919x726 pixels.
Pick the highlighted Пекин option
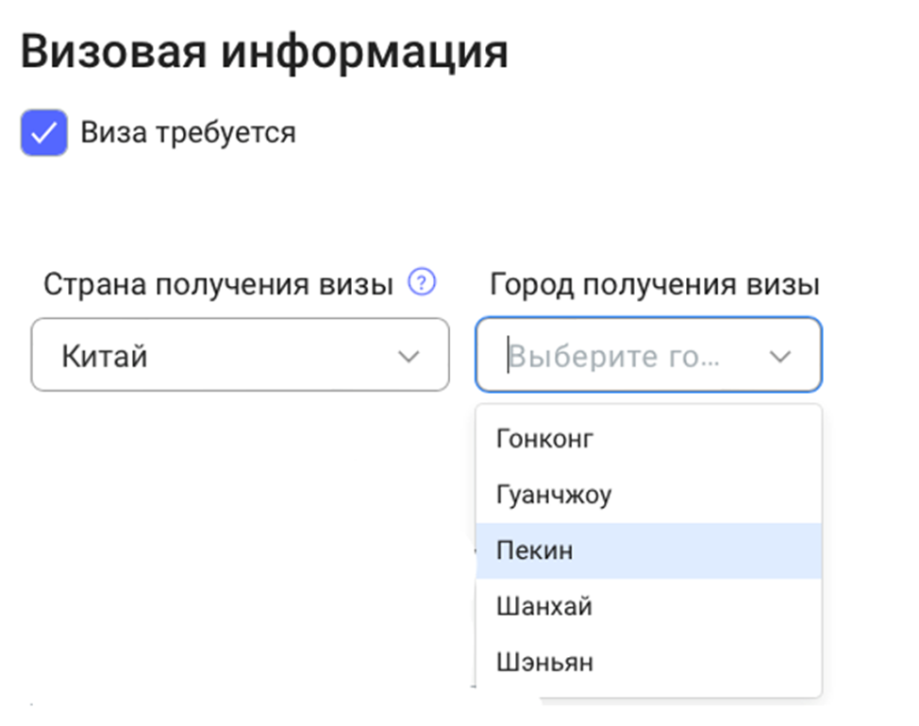(535, 550)
